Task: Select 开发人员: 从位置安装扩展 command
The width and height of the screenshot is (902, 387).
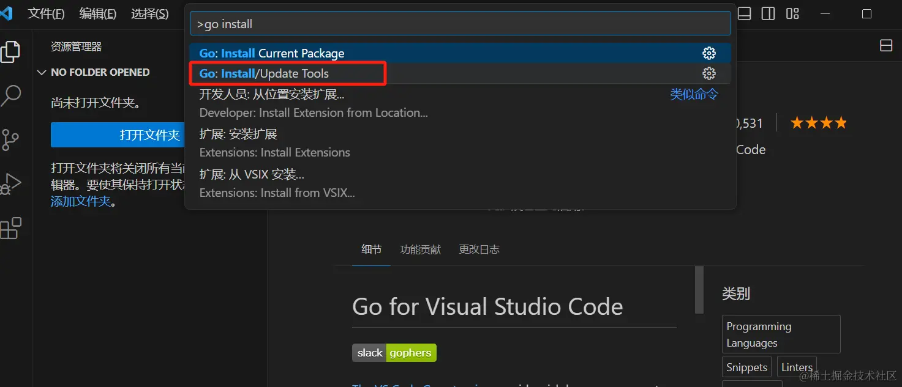Action: pos(460,103)
